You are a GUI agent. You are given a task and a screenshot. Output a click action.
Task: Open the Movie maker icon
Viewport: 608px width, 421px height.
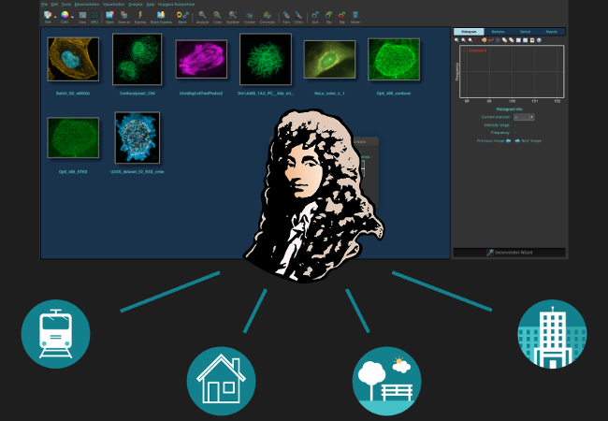point(355,16)
